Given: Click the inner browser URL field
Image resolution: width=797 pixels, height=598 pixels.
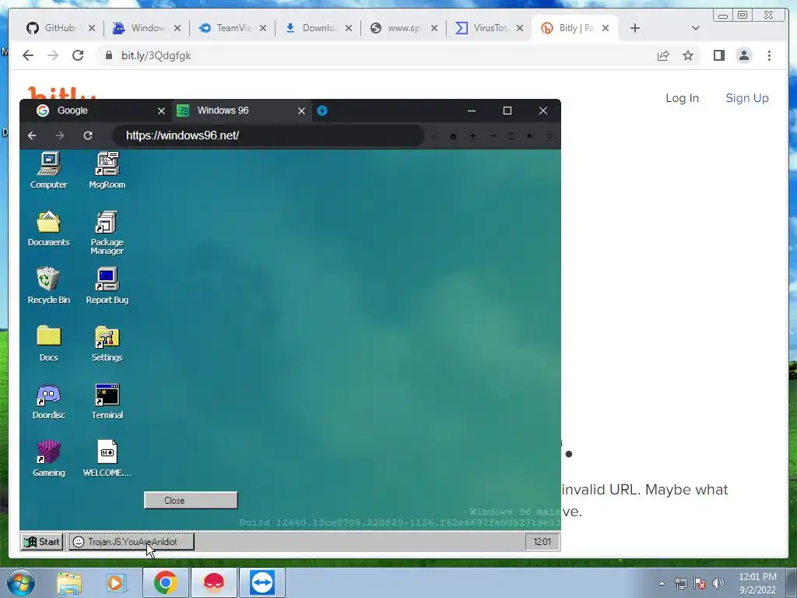Looking at the screenshot, I should (x=269, y=135).
